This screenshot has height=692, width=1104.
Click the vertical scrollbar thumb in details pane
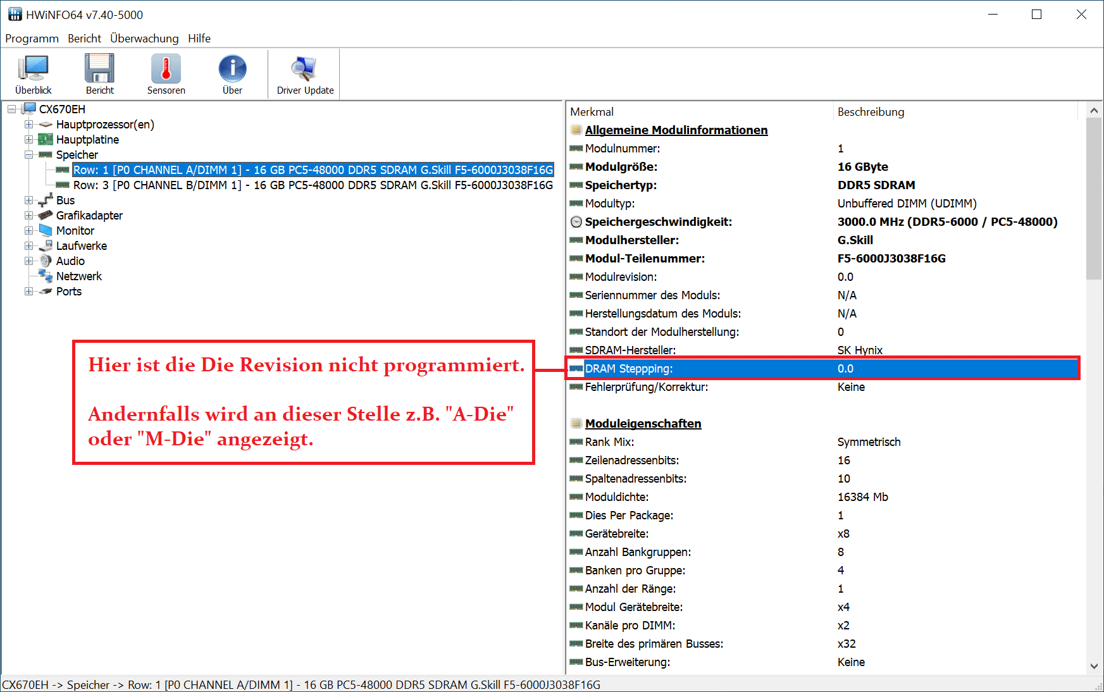pos(1094,198)
